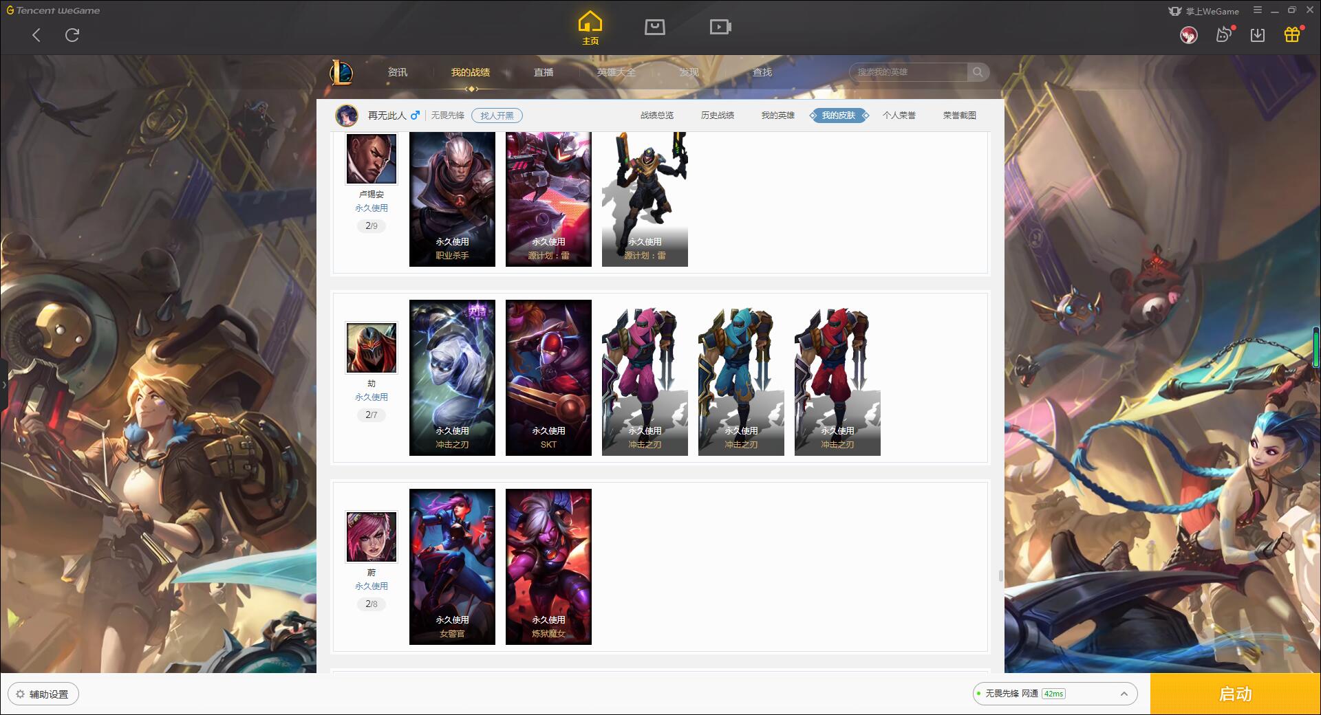Screen dimensions: 1321x715
Task: Open 辅助设置 settings button
Action: coord(43,694)
